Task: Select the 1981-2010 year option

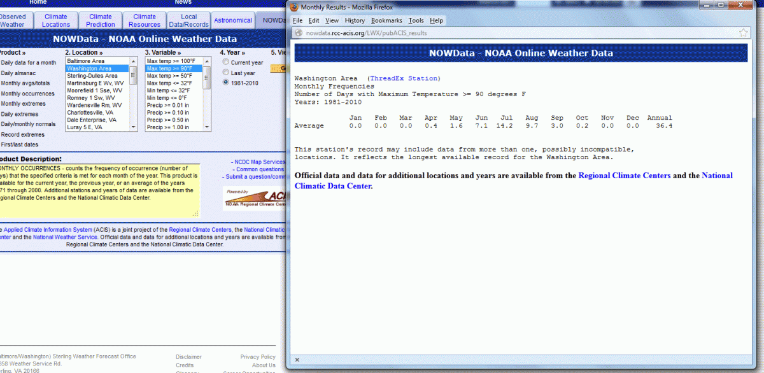Action: pos(225,83)
